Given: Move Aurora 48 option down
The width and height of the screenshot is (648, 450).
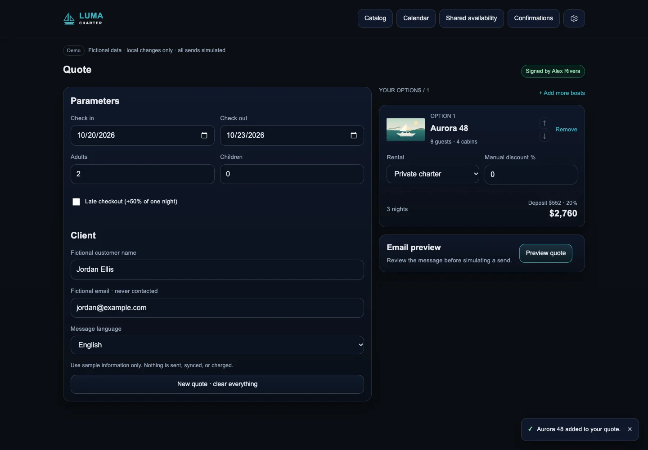Looking at the screenshot, I should click(x=544, y=136).
